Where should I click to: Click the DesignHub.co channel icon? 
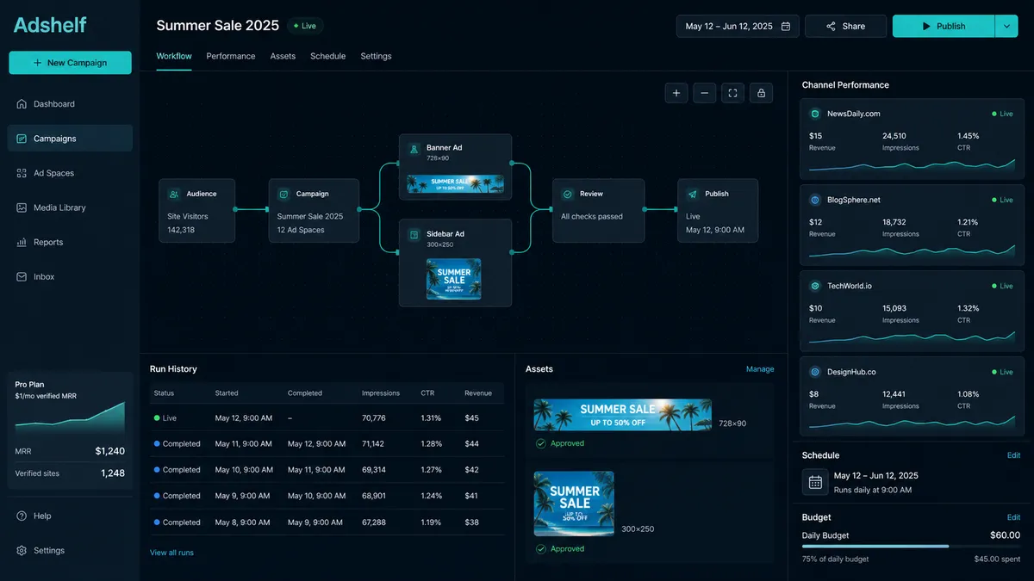[x=815, y=372]
